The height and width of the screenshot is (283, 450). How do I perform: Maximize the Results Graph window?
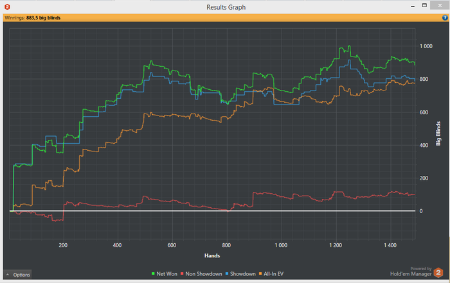point(424,5)
